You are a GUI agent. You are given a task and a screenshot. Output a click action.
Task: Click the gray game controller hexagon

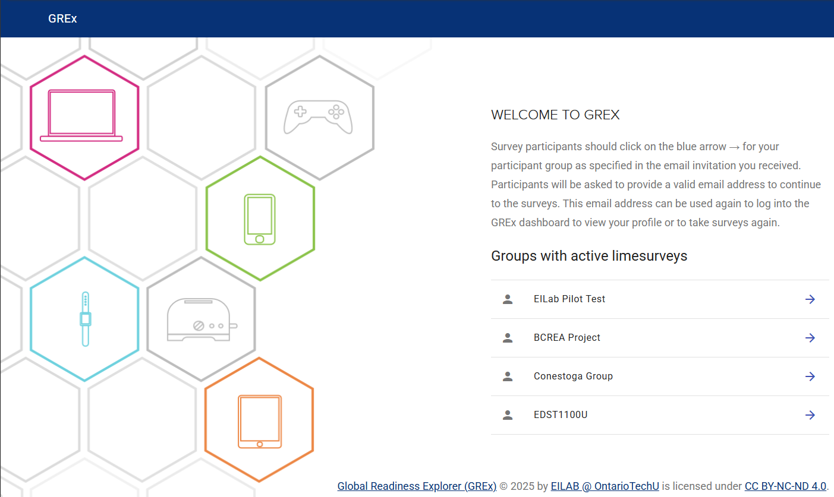(x=319, y=117)
